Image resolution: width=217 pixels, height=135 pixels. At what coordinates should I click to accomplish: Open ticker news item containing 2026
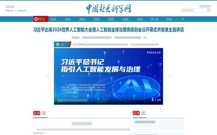point(100,44)
